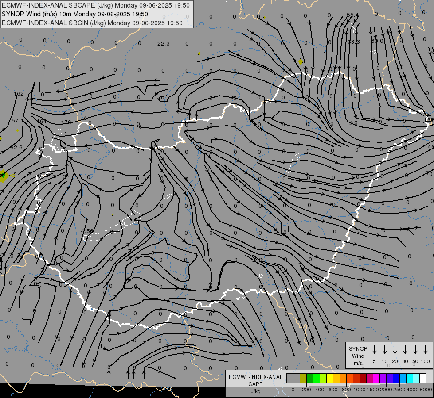The image size is (434, 398).
Task: Click the SYNOP Wind m/s legend label
Action: click(x=358, y=356)
